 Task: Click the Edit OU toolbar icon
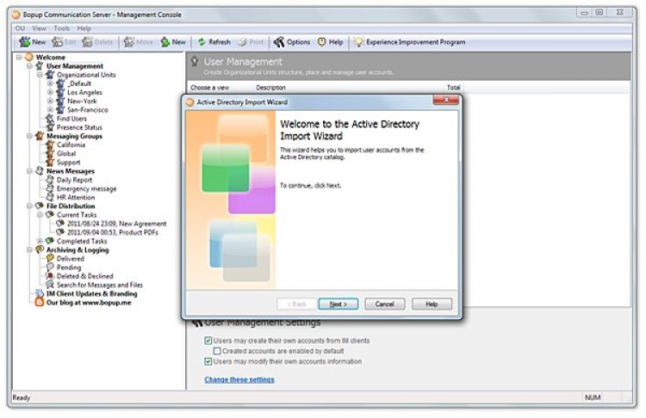[64, 42]
